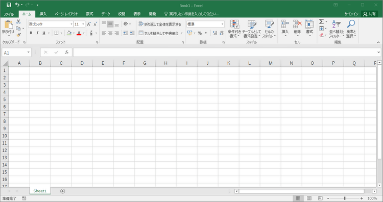This screenshot has height=202, width=383.
Task: Click the zoom slider handle
Action: point(345,198)
